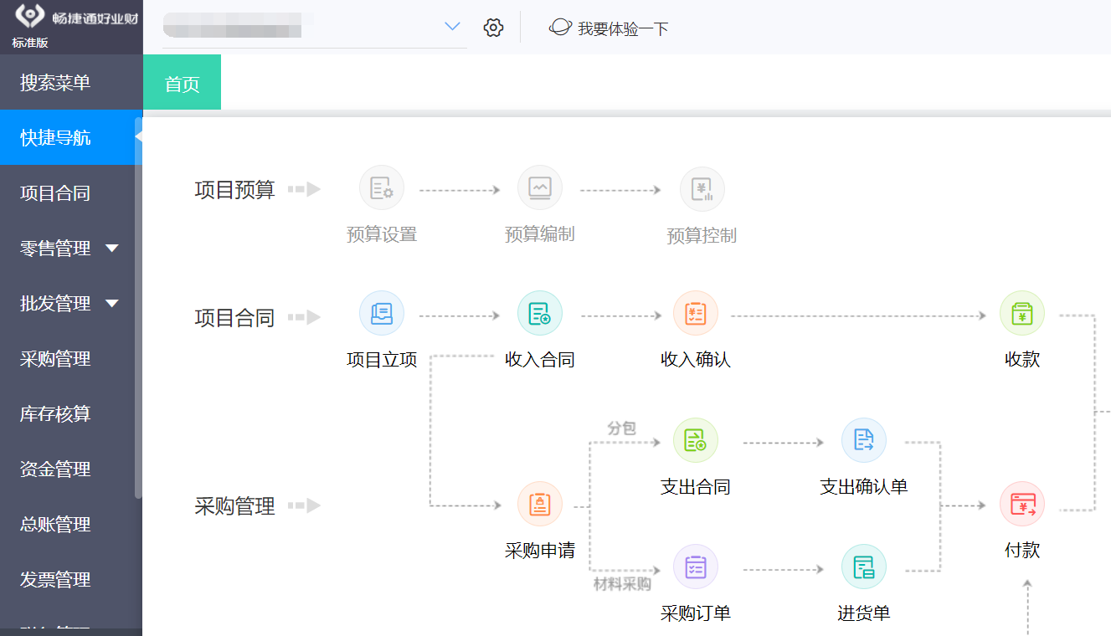
Task: Open the 预算设置 budget settings icon
Action: pos(382,187)
